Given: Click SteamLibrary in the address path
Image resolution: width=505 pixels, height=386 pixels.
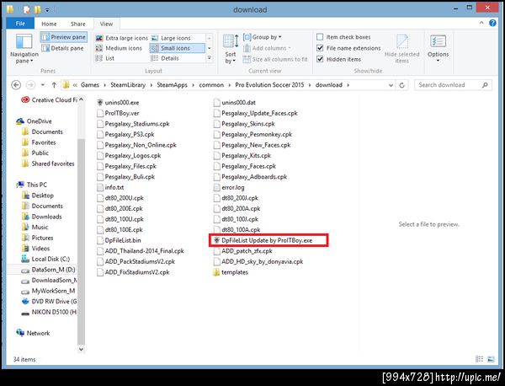Looking at the screenshot, I should pyautogui.click(x=128, y=85).
